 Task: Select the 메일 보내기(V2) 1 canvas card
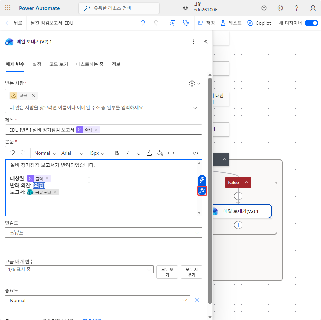tap(242, 211)
